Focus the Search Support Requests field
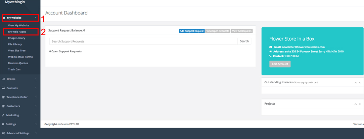 (144, 41)
